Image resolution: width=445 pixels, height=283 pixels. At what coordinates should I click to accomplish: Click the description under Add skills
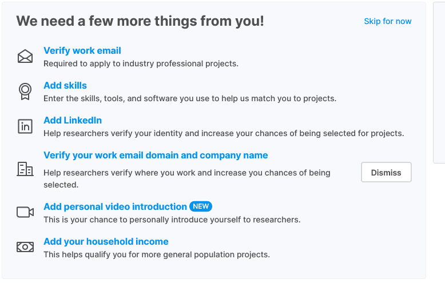coord(190,98)
